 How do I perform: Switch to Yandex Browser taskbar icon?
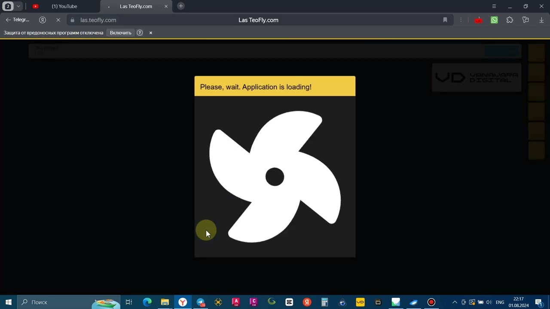tap(183, 302)
